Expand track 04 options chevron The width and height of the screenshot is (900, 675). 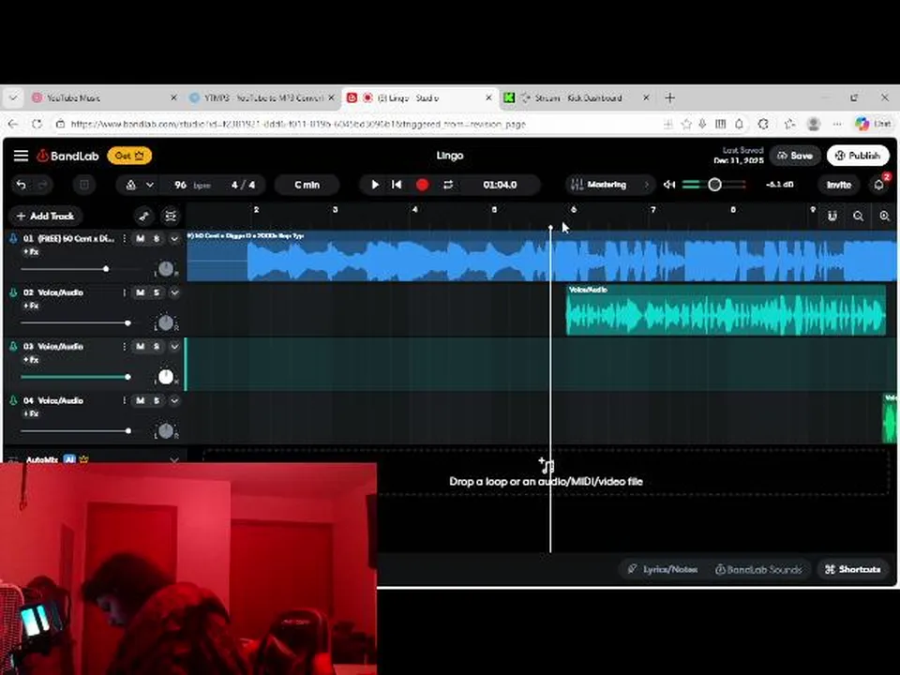174,400
